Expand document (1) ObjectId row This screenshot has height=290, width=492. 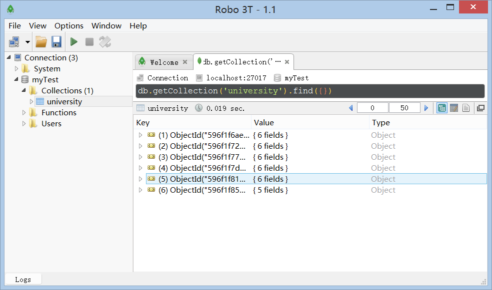(140, 135)
